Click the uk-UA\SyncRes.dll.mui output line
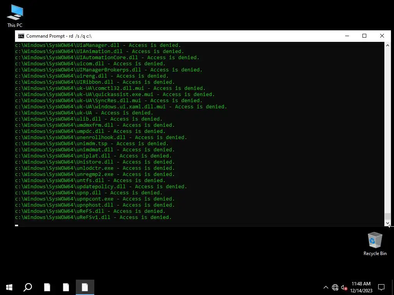 [109, 101]
